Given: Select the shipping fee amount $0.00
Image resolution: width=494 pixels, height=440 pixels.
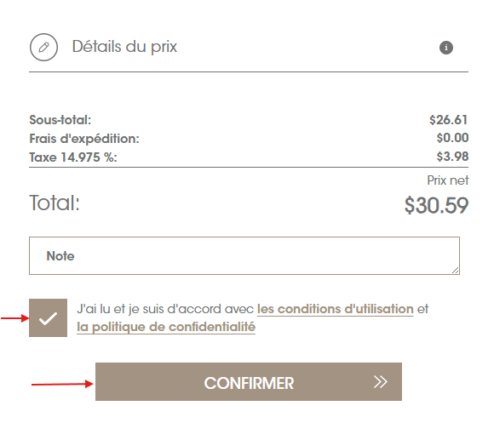Looking at the screenshot, I should click(452, 138).
